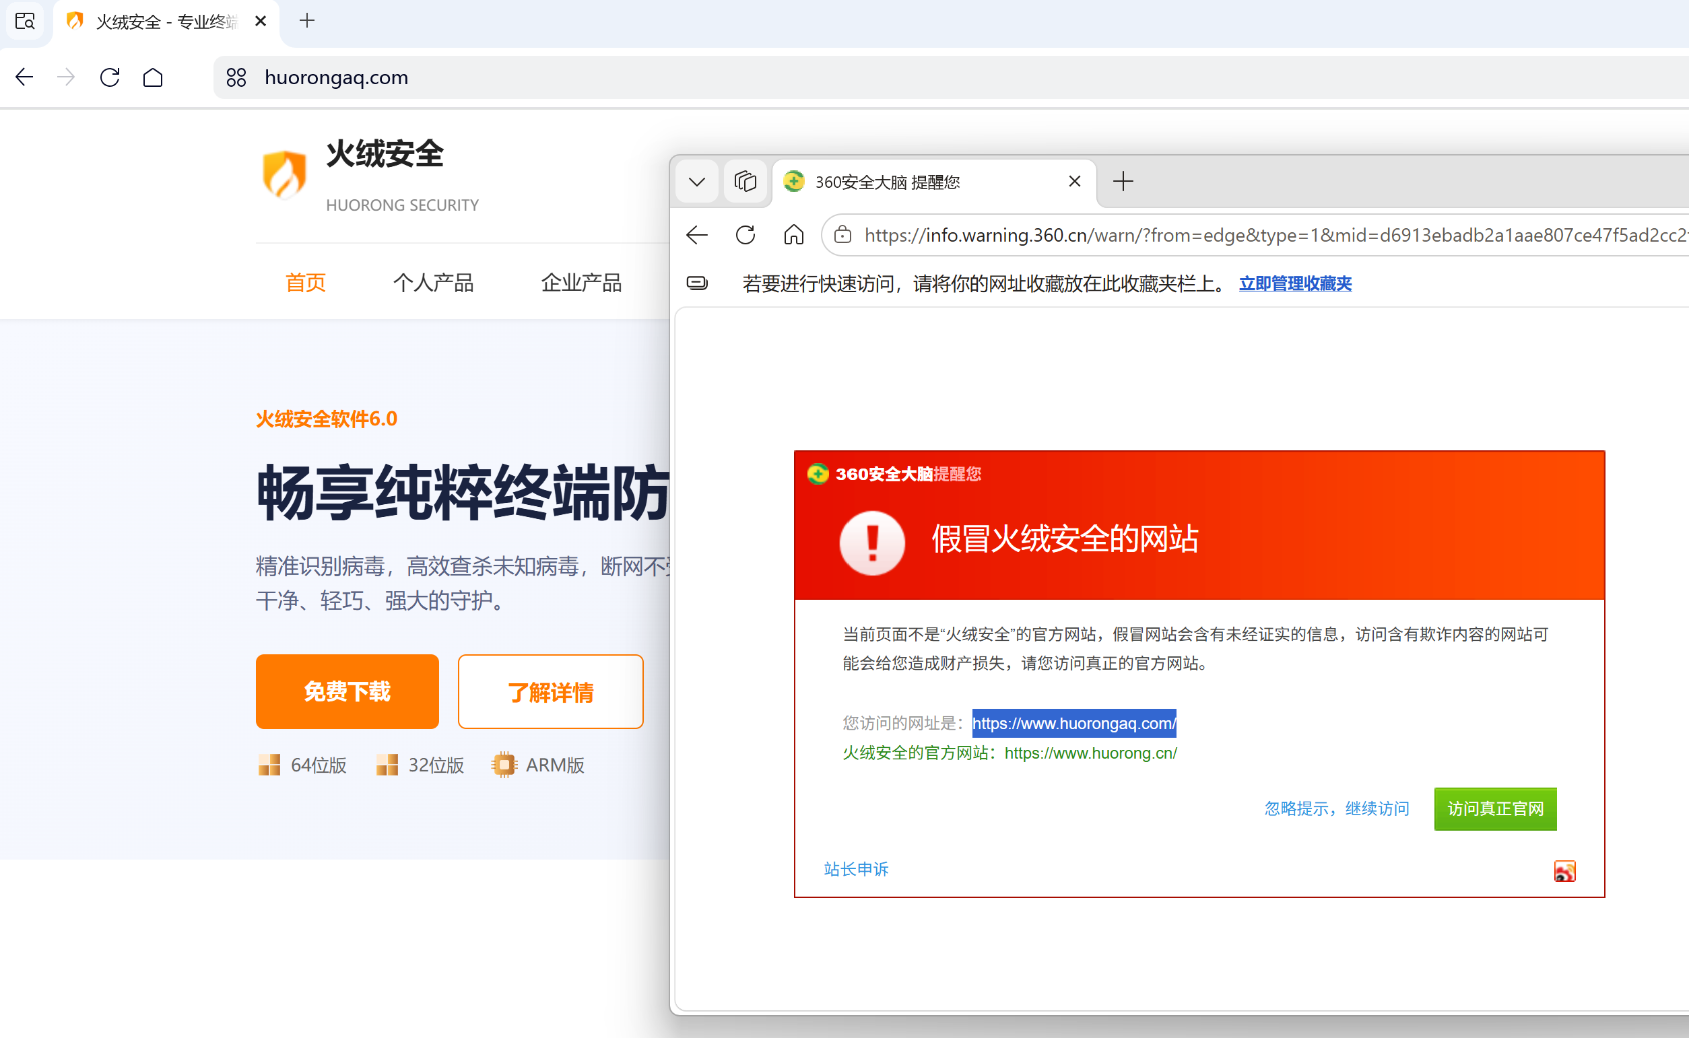This screenshot has width=1689, height=1038.
Task: Click the Weibo share icon
Action: pos(1564,871)
